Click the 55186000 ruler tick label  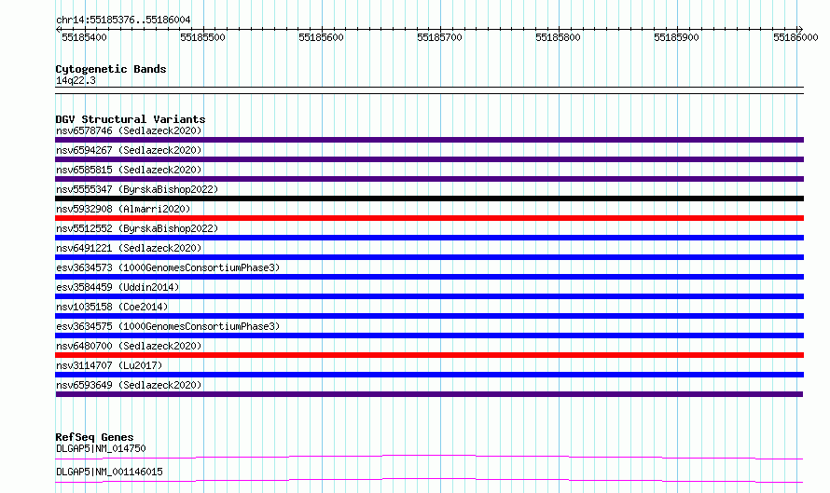[x=795, y=37]
